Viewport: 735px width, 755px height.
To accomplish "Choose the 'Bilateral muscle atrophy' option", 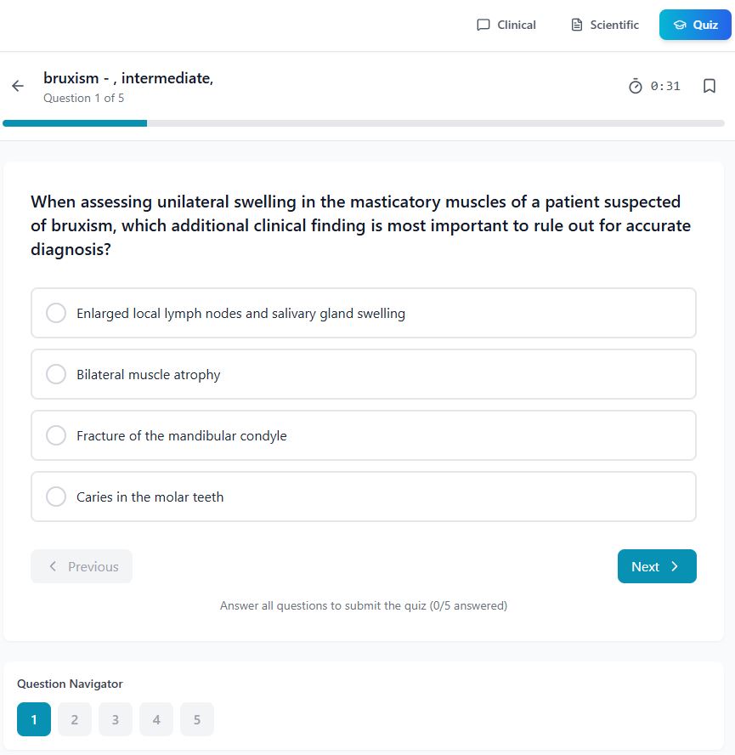I will [x=56, y=374].
